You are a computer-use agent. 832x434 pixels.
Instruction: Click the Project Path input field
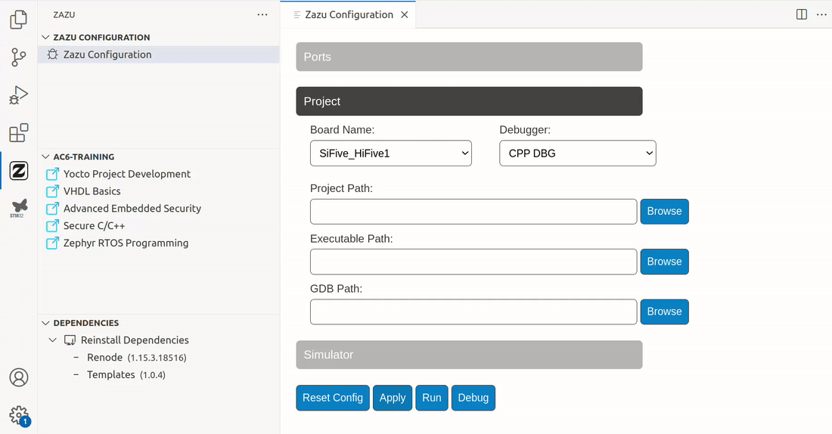[473, 212]
